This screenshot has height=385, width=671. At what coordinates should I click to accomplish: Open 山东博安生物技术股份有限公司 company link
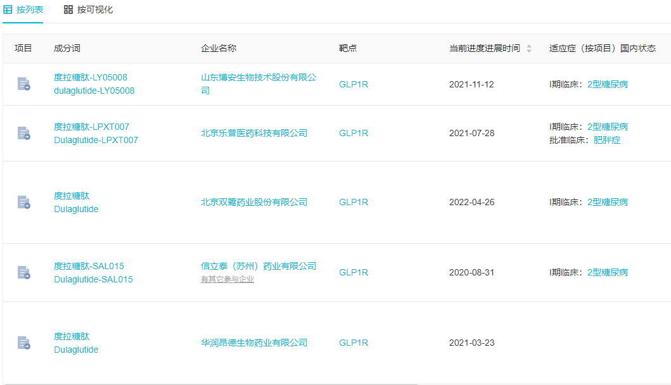[259, 84]
